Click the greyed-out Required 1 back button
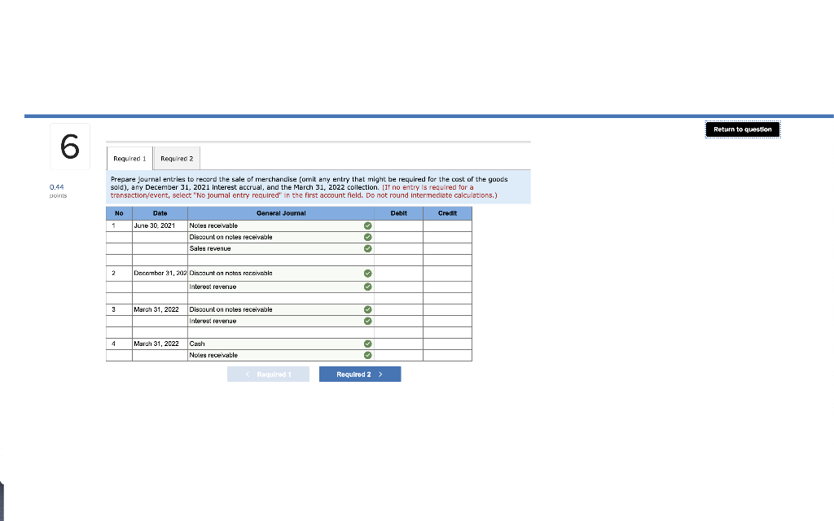This screenshot has width=834, height=521. click(x=268, y=374)
